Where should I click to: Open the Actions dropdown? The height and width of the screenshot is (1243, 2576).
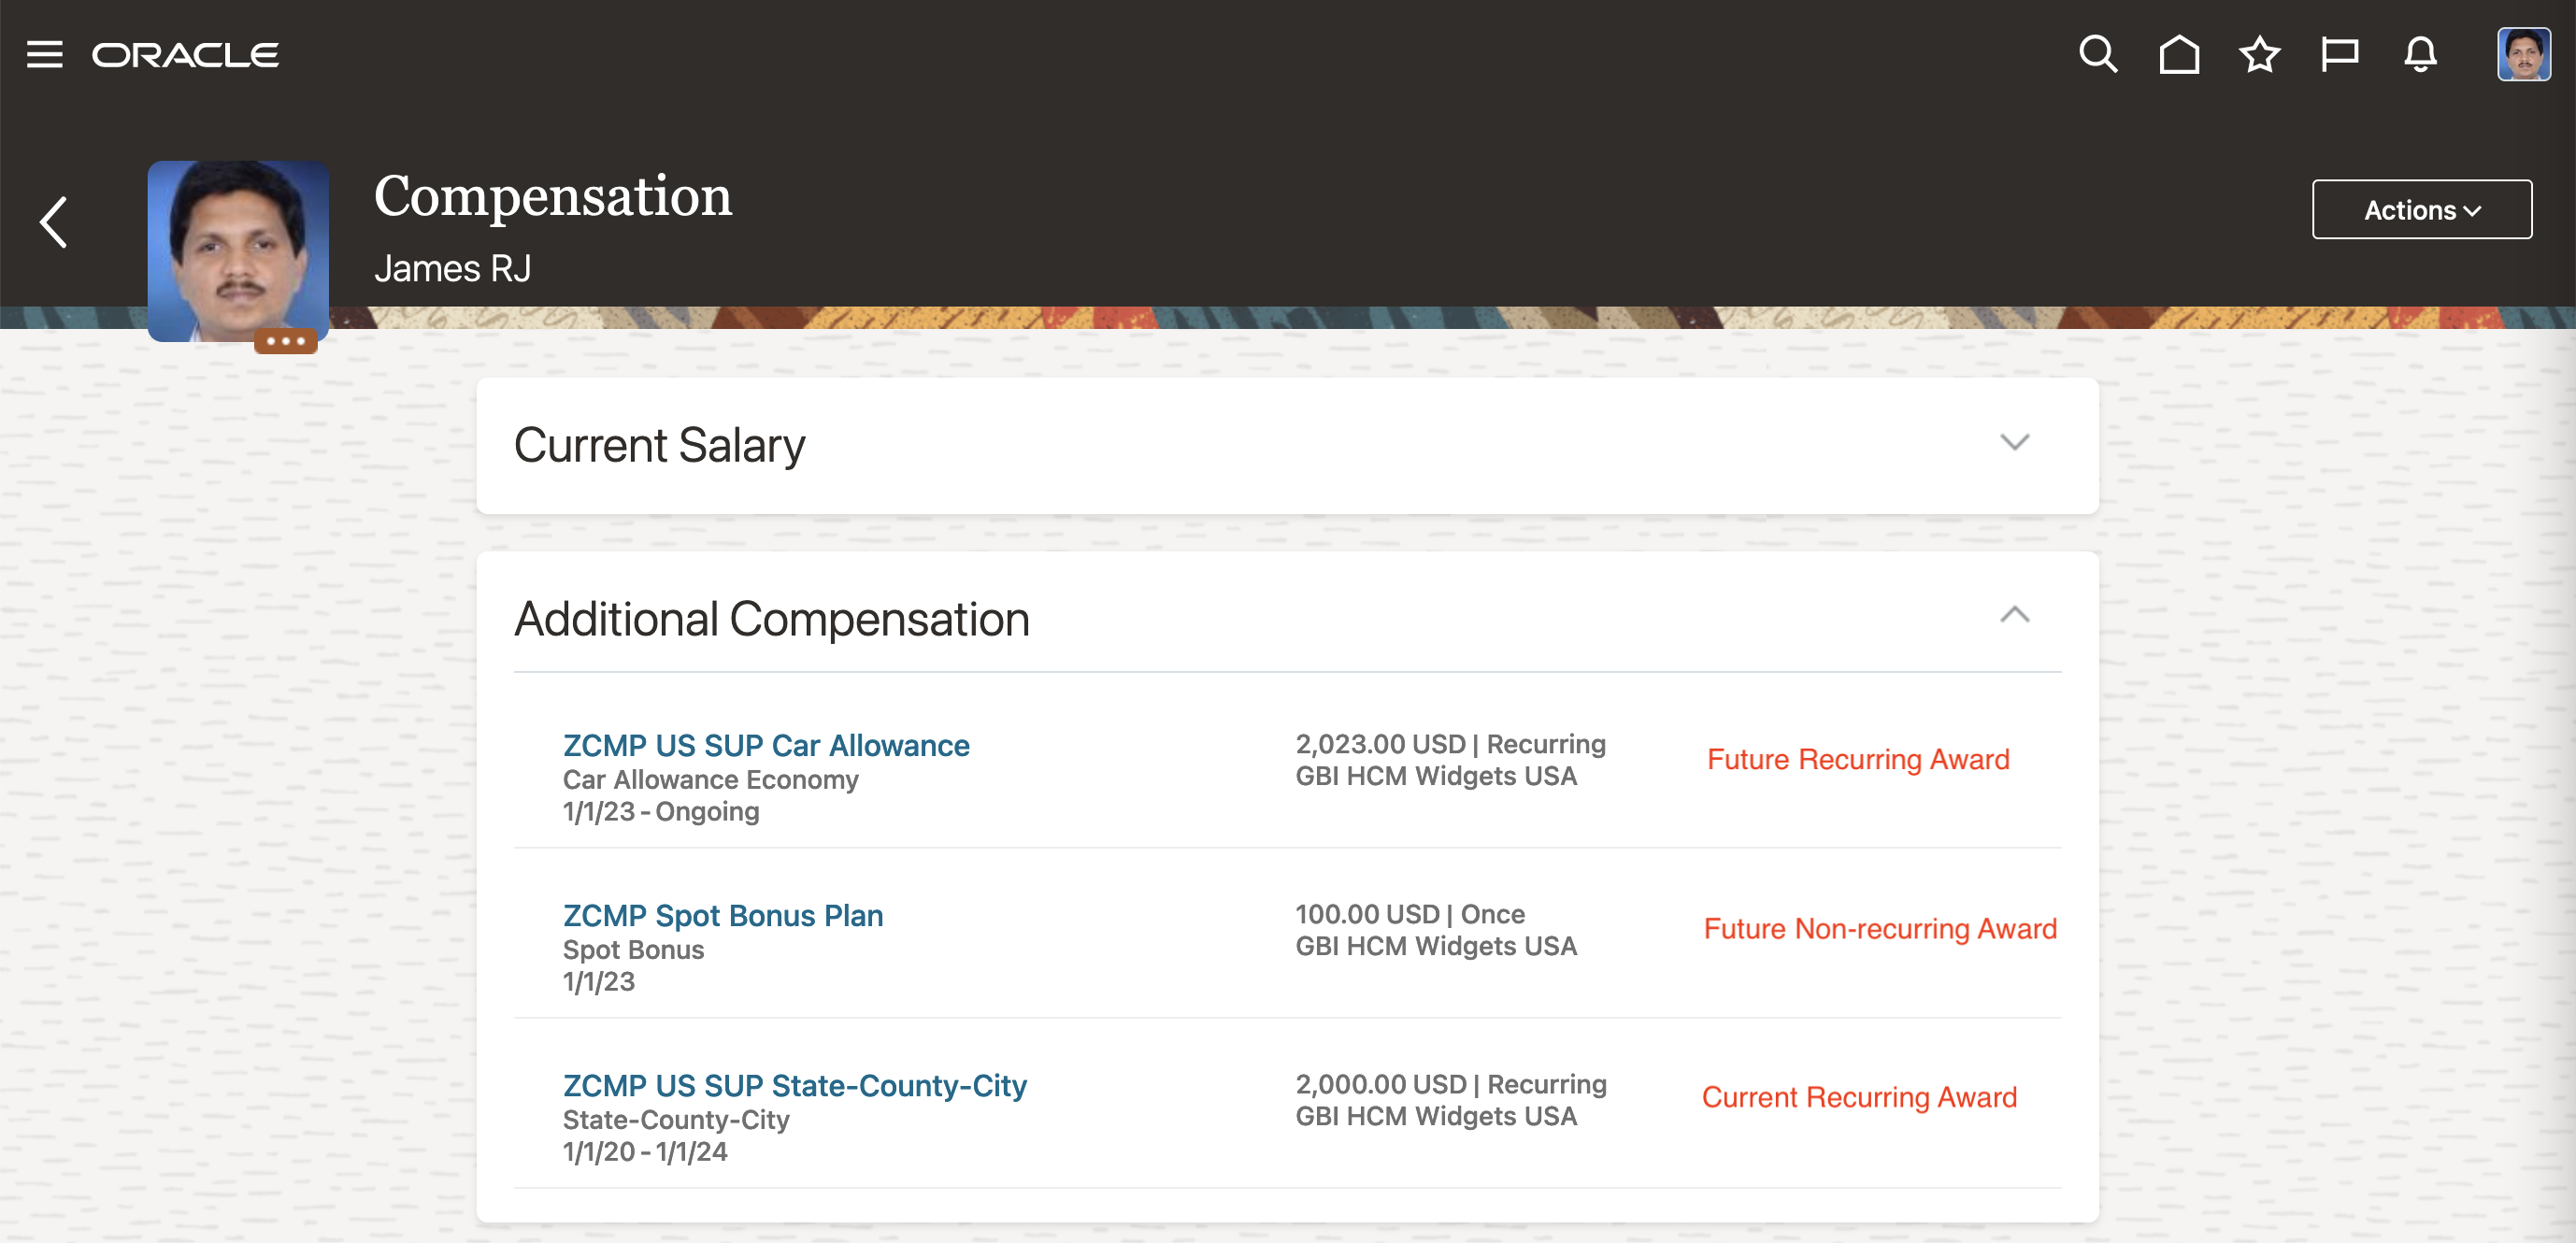pos(2421,210)
